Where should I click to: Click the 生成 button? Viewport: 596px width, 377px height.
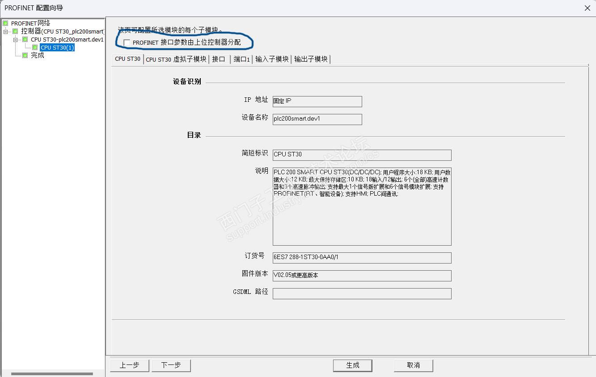353,365
